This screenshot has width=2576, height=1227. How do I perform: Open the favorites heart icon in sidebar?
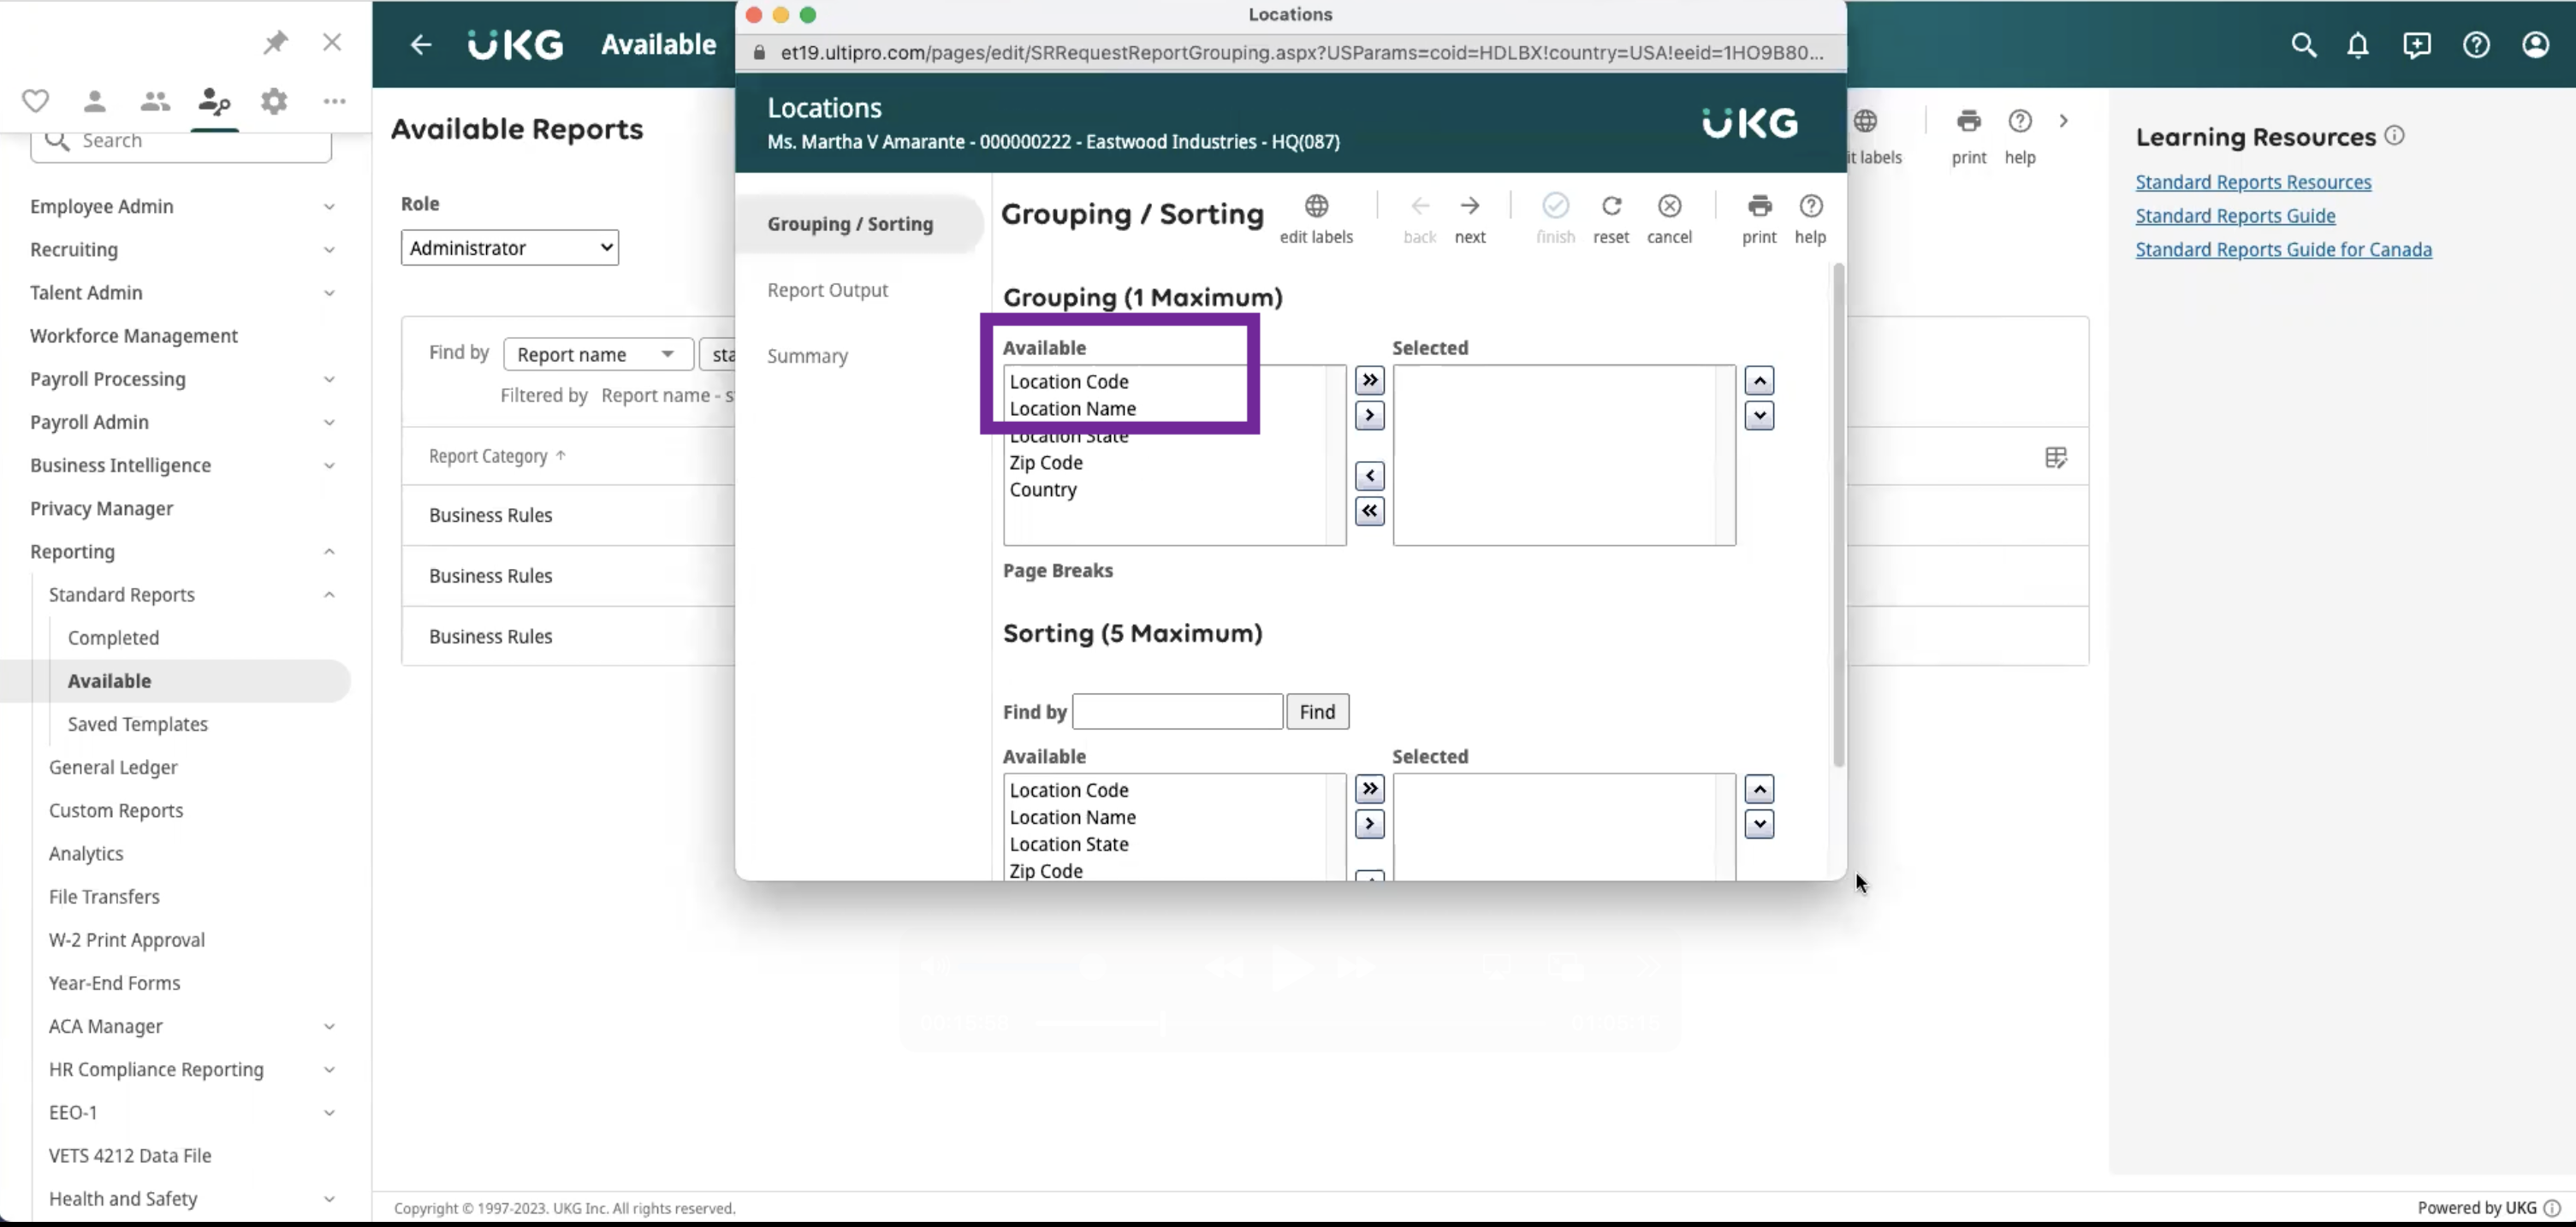tap(36, 101)
